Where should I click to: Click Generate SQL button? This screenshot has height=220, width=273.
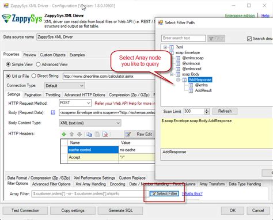click(120, 211)
